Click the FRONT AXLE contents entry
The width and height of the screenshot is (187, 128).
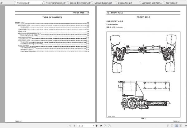point(52,23)
